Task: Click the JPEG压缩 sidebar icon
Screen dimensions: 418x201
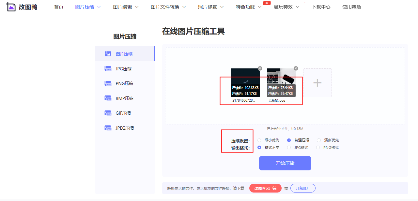Action: click(x=108, y=128)
